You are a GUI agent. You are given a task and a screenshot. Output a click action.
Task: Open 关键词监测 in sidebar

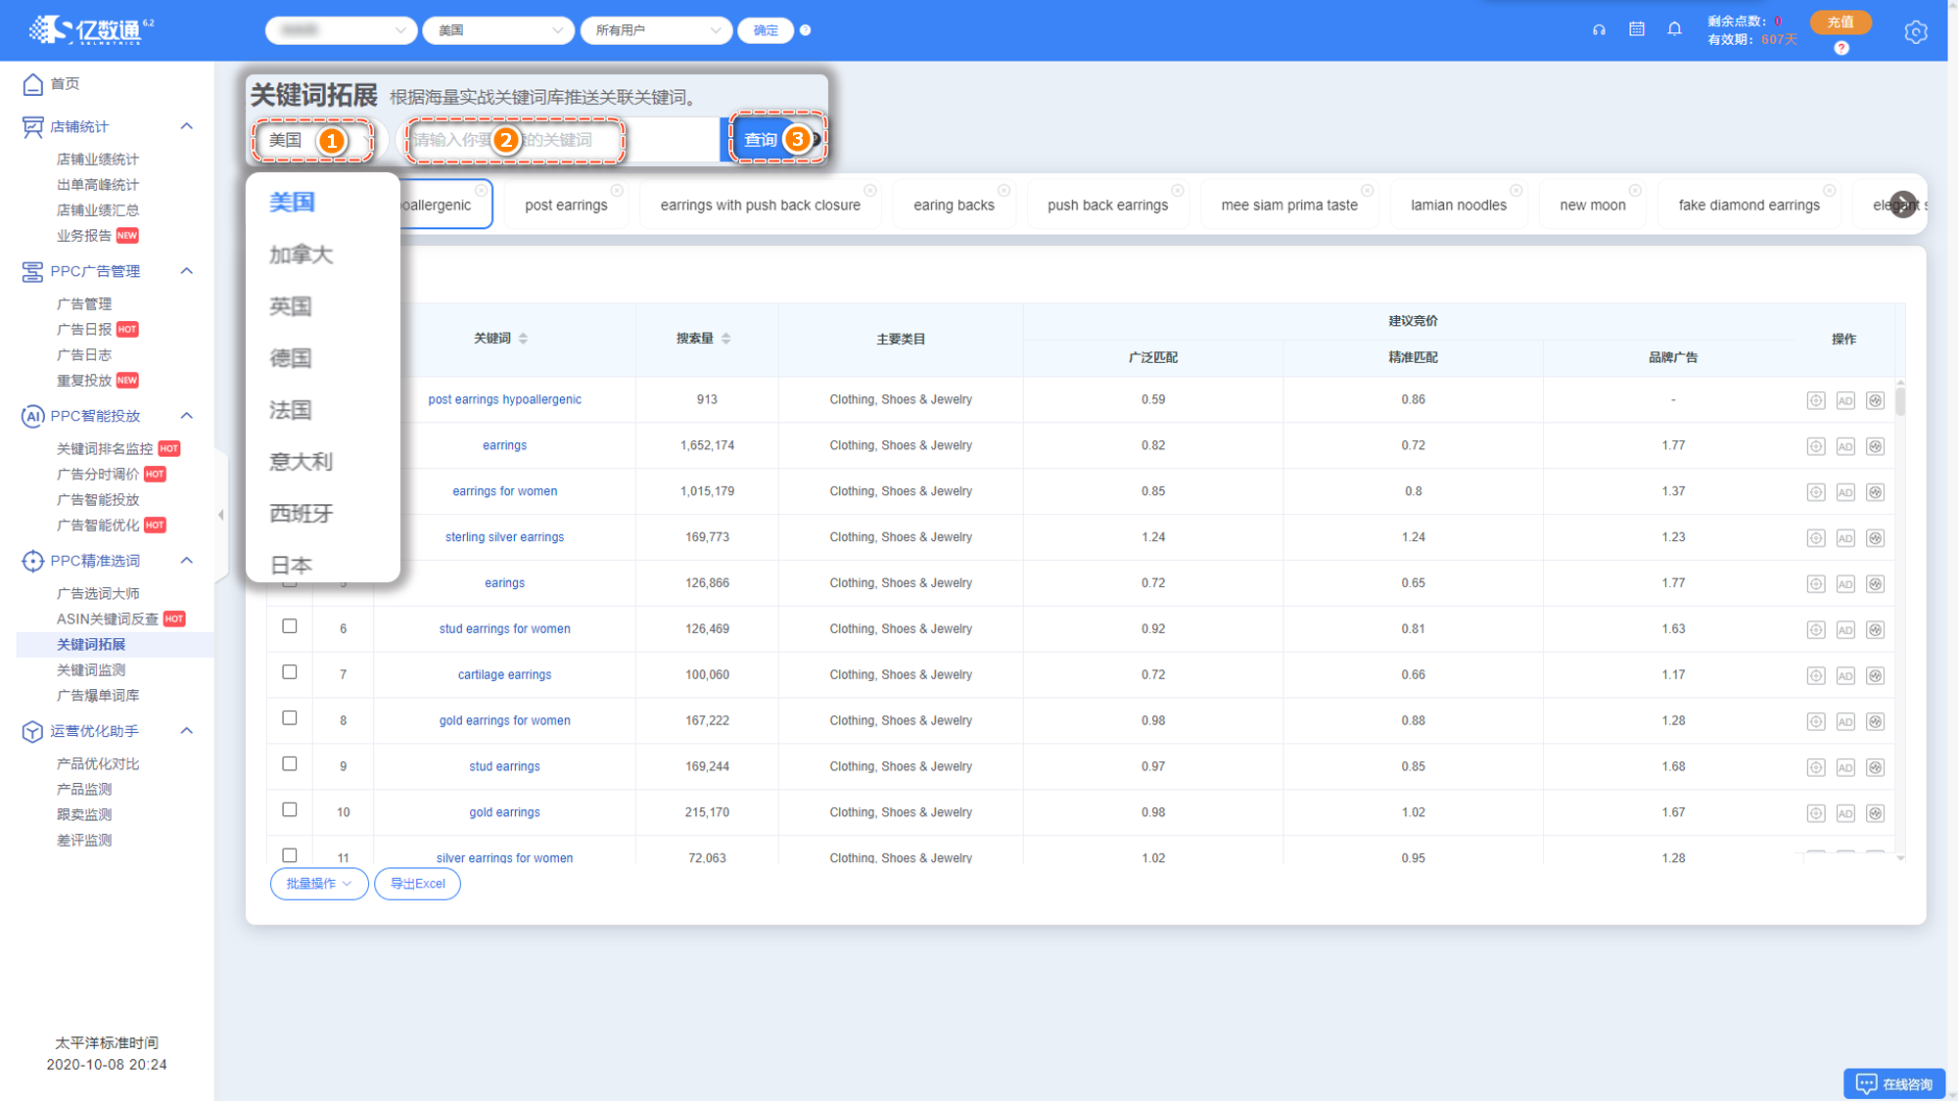pos(91,669)
